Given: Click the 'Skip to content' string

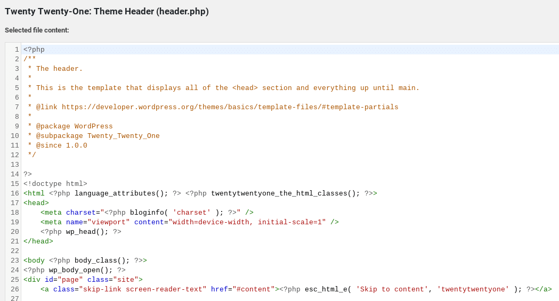Looking at the screenshot, I should pos(394,289).
